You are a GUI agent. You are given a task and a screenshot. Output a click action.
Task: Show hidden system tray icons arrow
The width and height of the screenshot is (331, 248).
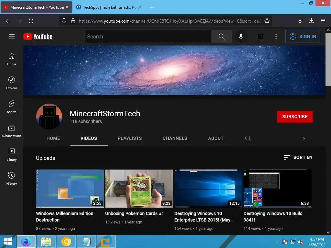click(x=277, y=242)
